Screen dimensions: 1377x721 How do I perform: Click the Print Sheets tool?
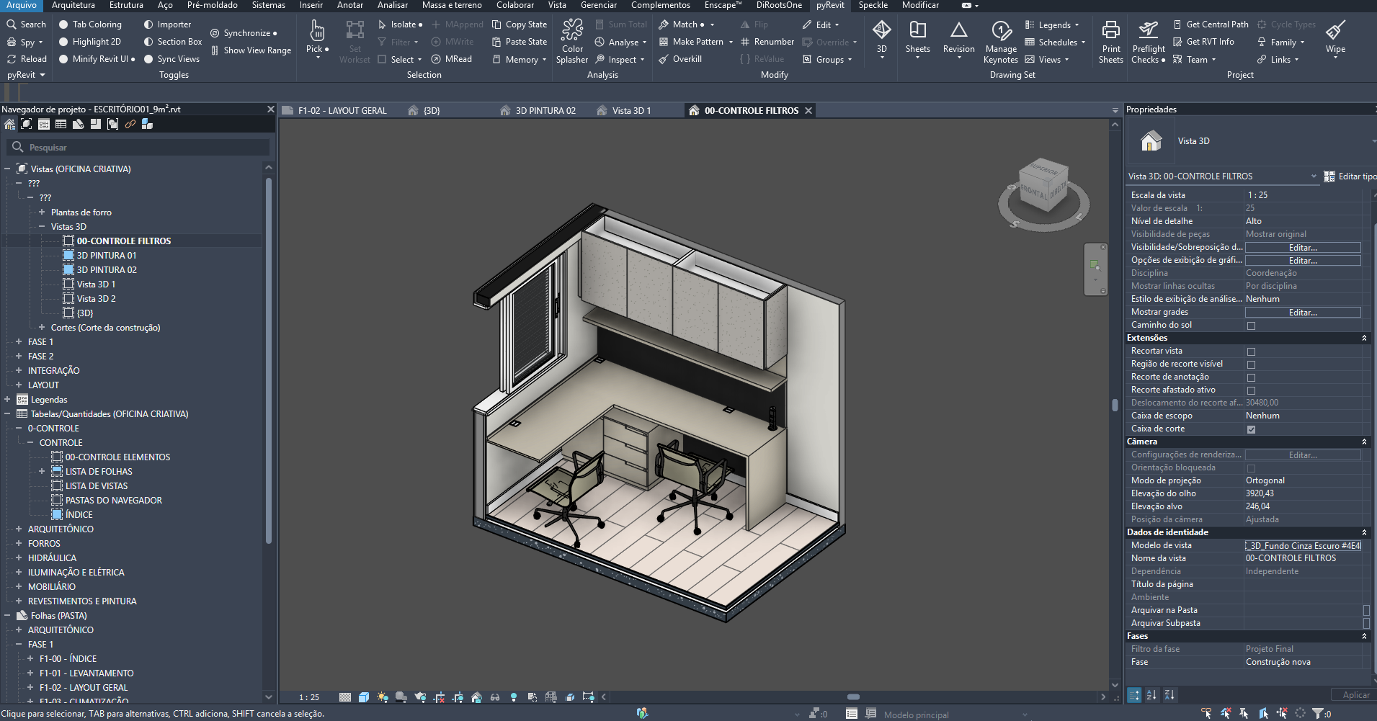pyautogui.click(x=1110, y=41)
